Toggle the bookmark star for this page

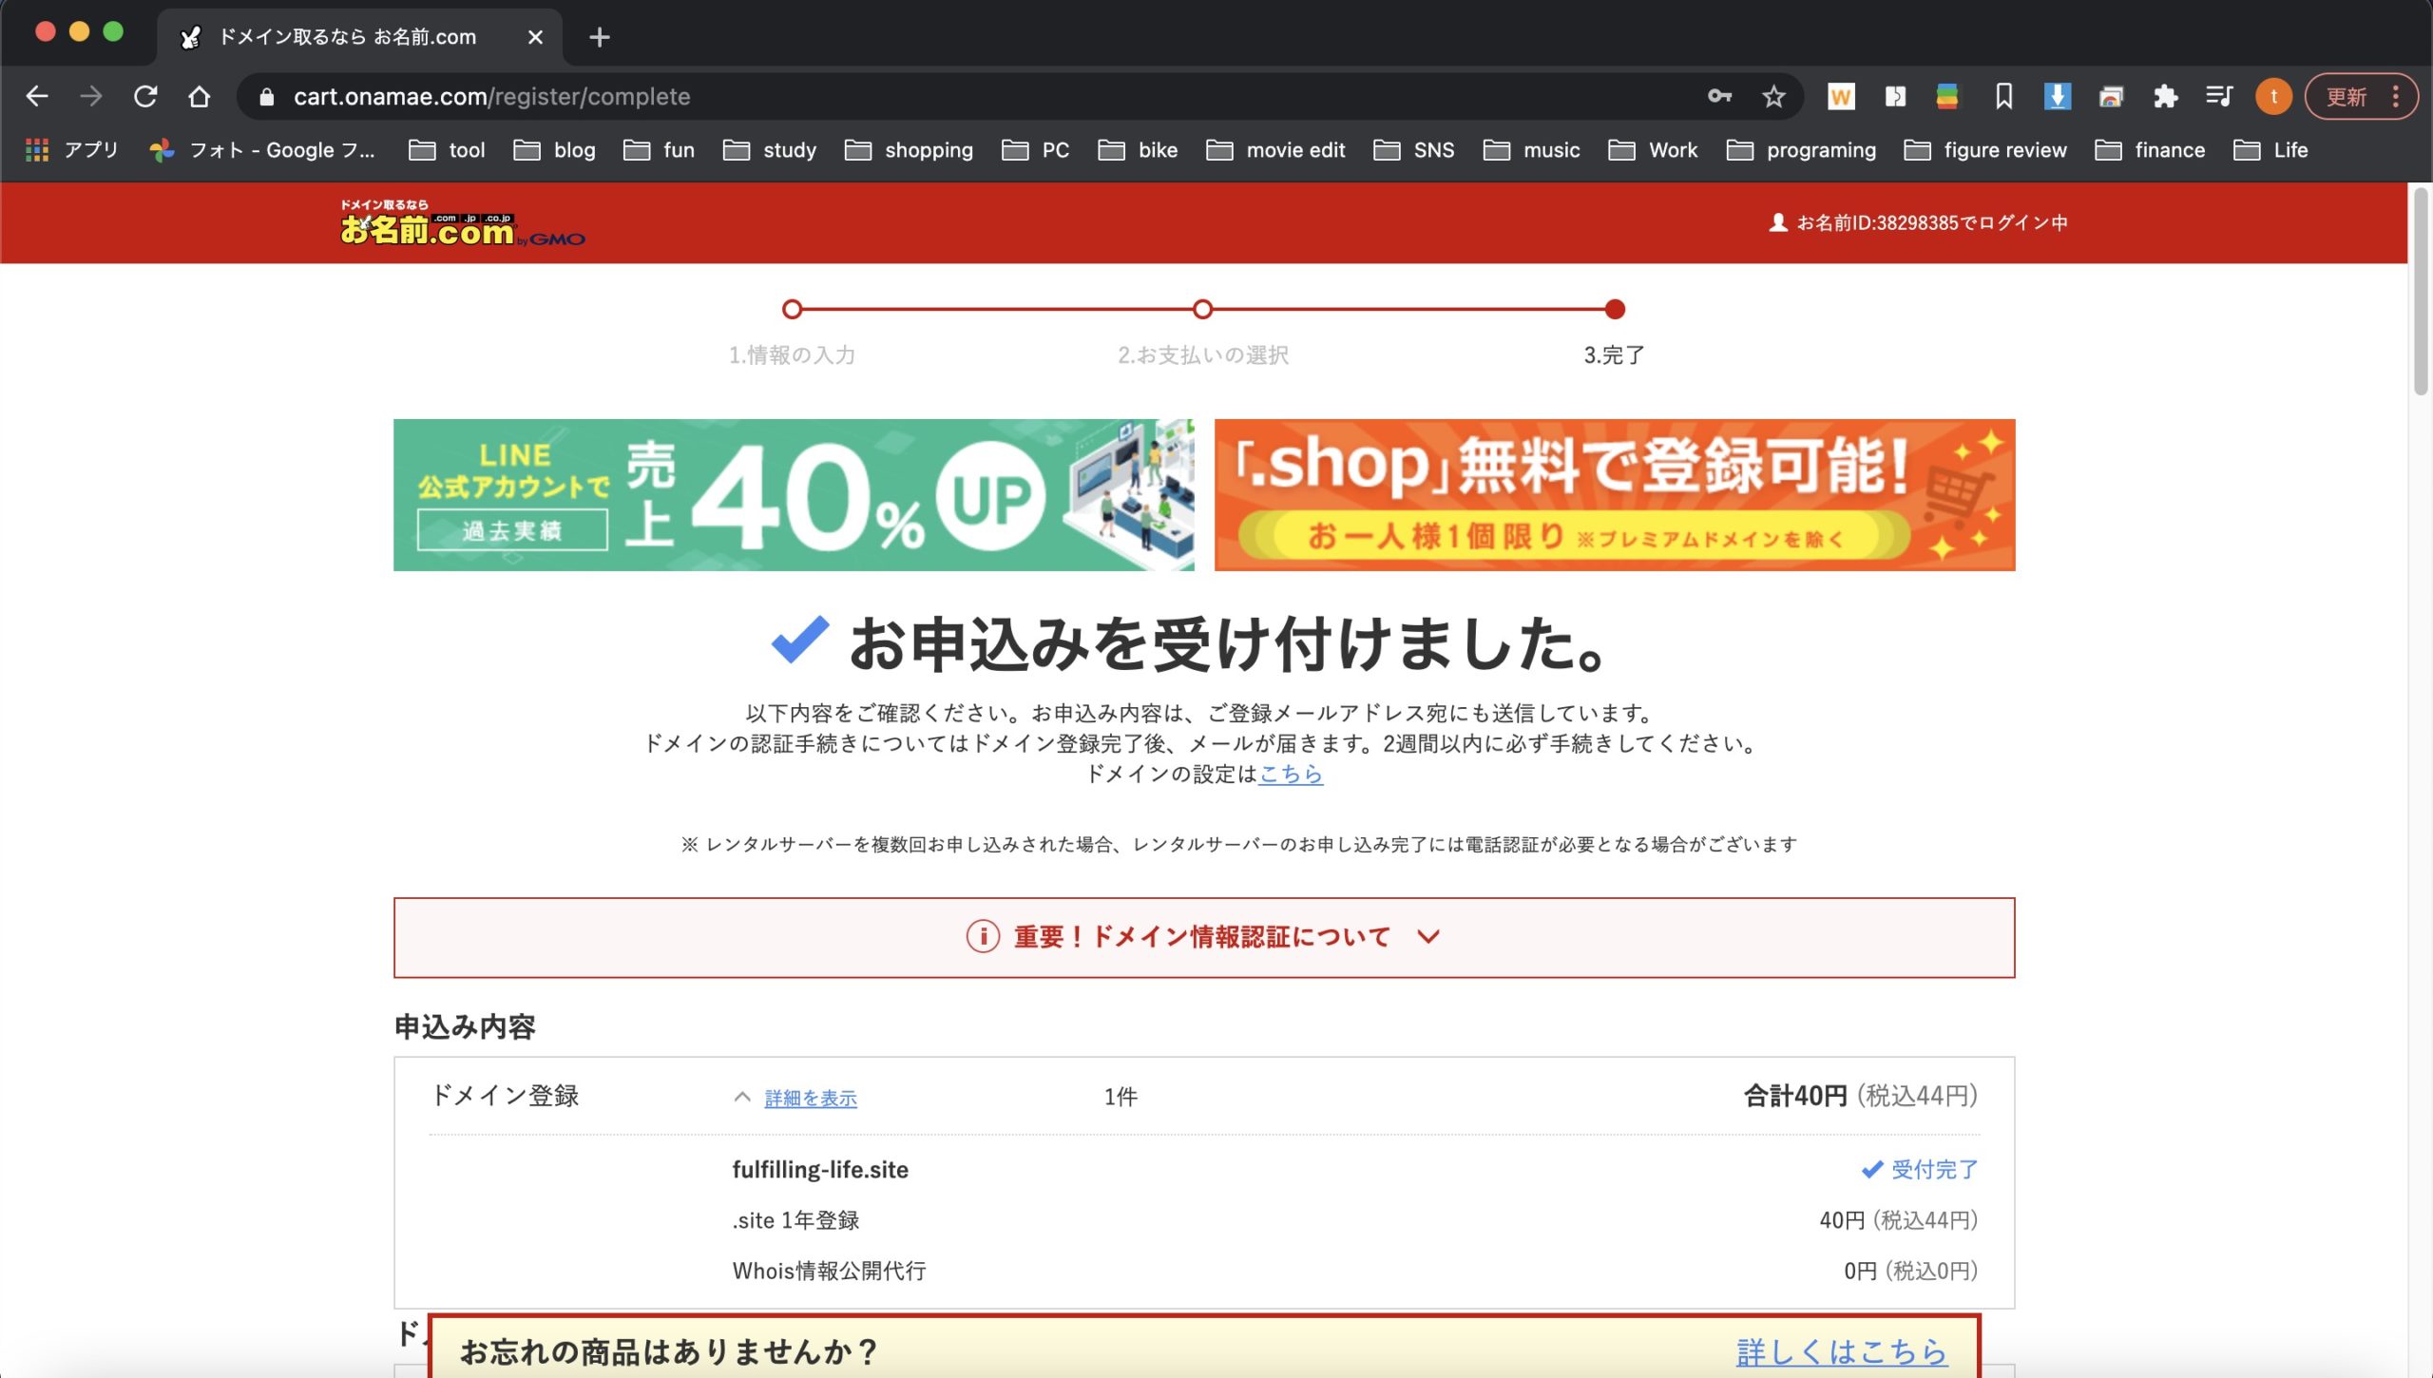[x=1773, y=96]
